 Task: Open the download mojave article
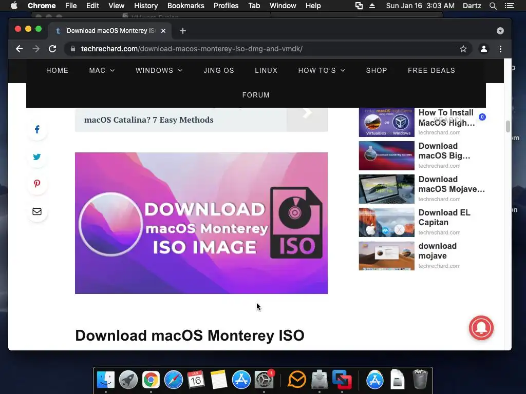tap(438, 250)
